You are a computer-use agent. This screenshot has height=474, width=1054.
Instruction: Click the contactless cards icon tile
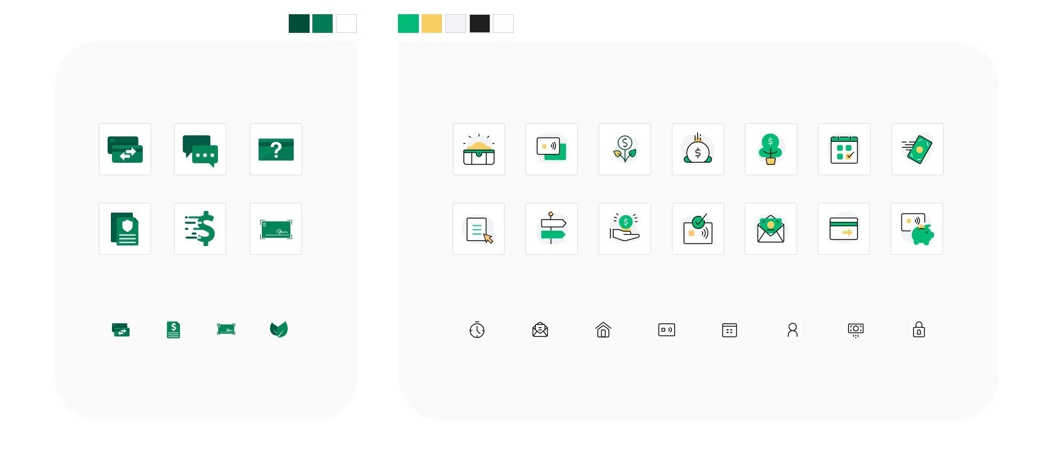551,149
